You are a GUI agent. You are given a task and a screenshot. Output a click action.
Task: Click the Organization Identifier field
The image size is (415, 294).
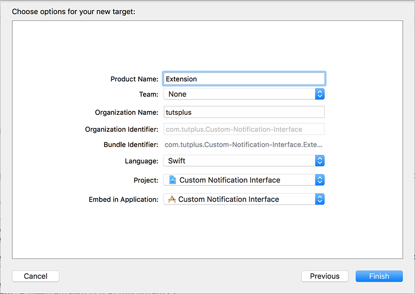244,129
